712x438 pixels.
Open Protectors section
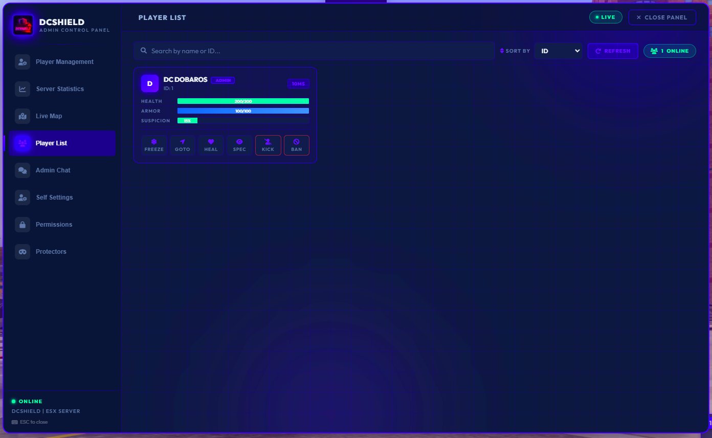click(x=62, y=252)
